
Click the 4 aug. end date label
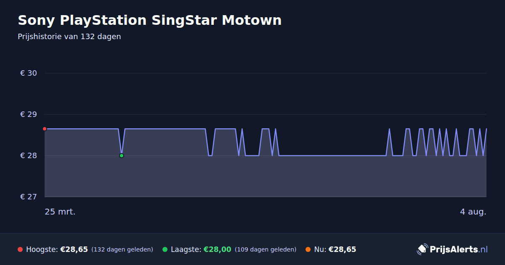pos(473,212)
